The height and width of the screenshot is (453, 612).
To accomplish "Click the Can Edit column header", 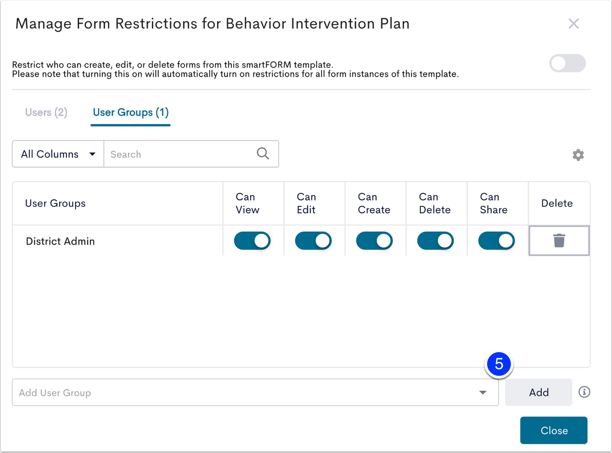I will click(315, 203).
